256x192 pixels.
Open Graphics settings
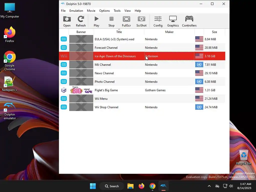[173, 21]
